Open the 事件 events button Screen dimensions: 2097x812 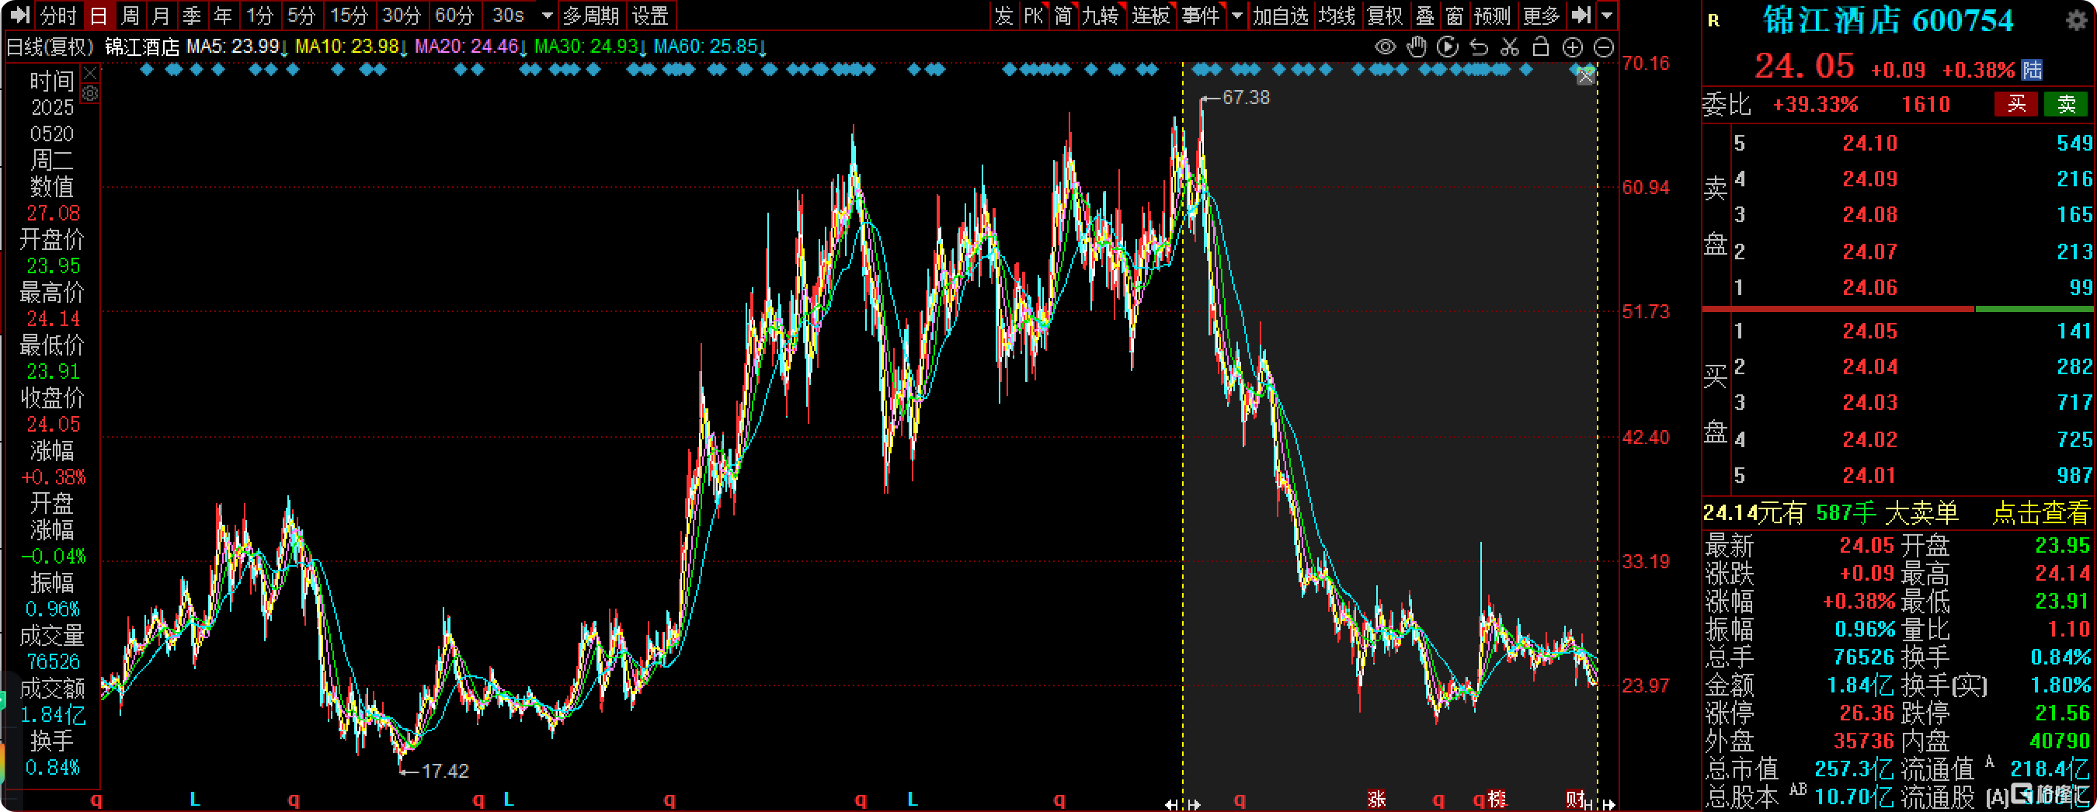1201,15
